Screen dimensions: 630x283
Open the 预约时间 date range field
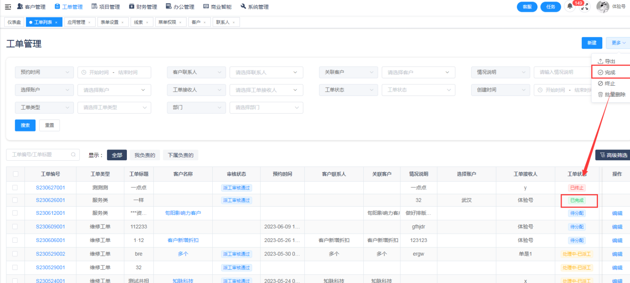pyautogui.click(x=114, y=72)
